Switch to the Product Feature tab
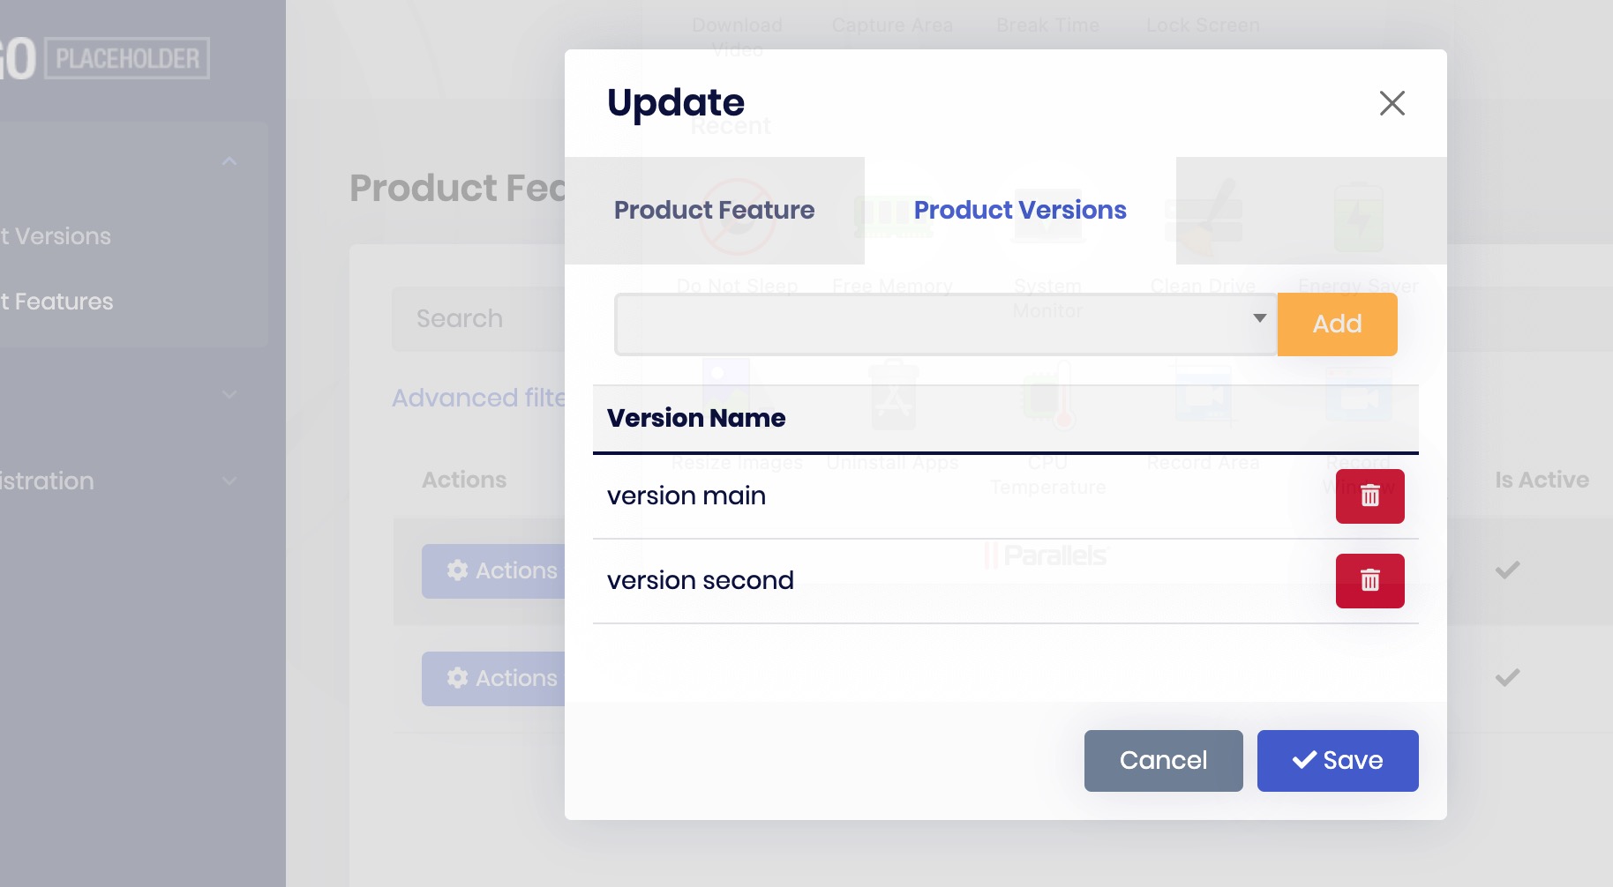Image resolution: width=1613 pixels, height=887 pixels. tap(715, 210)
